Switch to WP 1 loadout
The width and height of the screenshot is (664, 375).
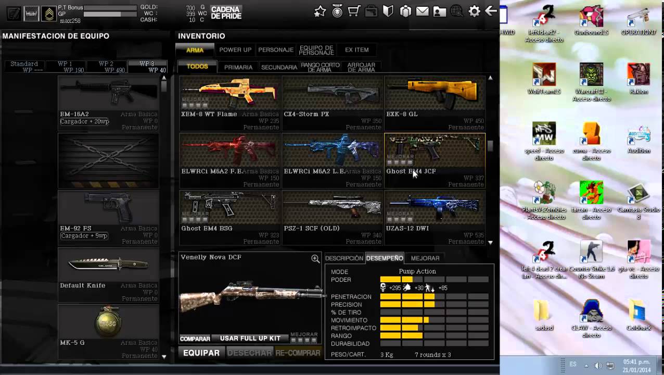(65, 67)
